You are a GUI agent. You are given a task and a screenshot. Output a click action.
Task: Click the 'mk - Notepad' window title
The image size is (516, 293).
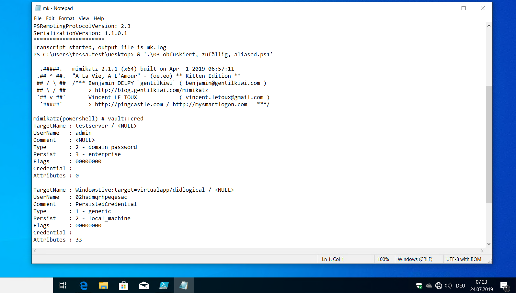tap(58, 8)
